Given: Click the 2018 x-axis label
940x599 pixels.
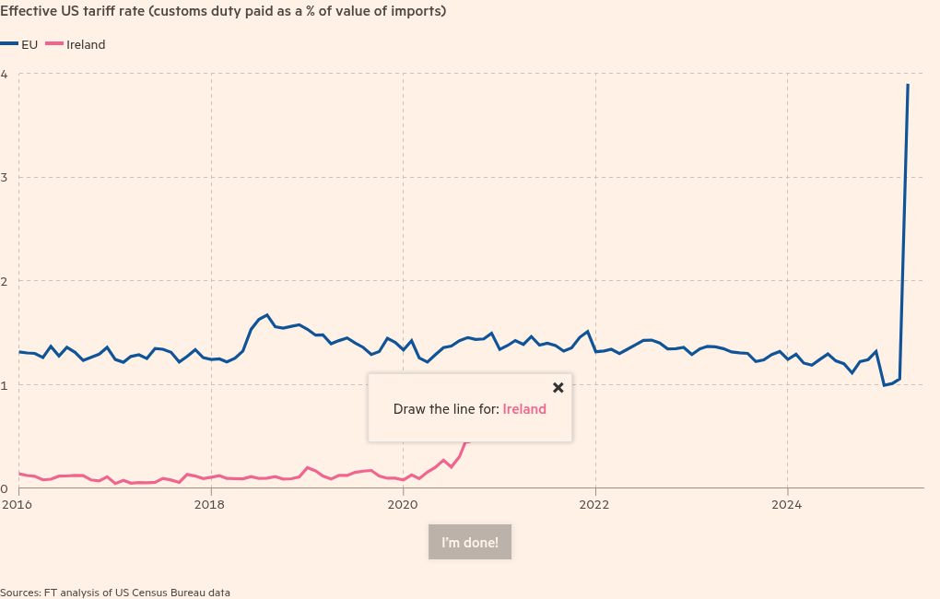Looking at the screenshot, I should tap(209, 504).
